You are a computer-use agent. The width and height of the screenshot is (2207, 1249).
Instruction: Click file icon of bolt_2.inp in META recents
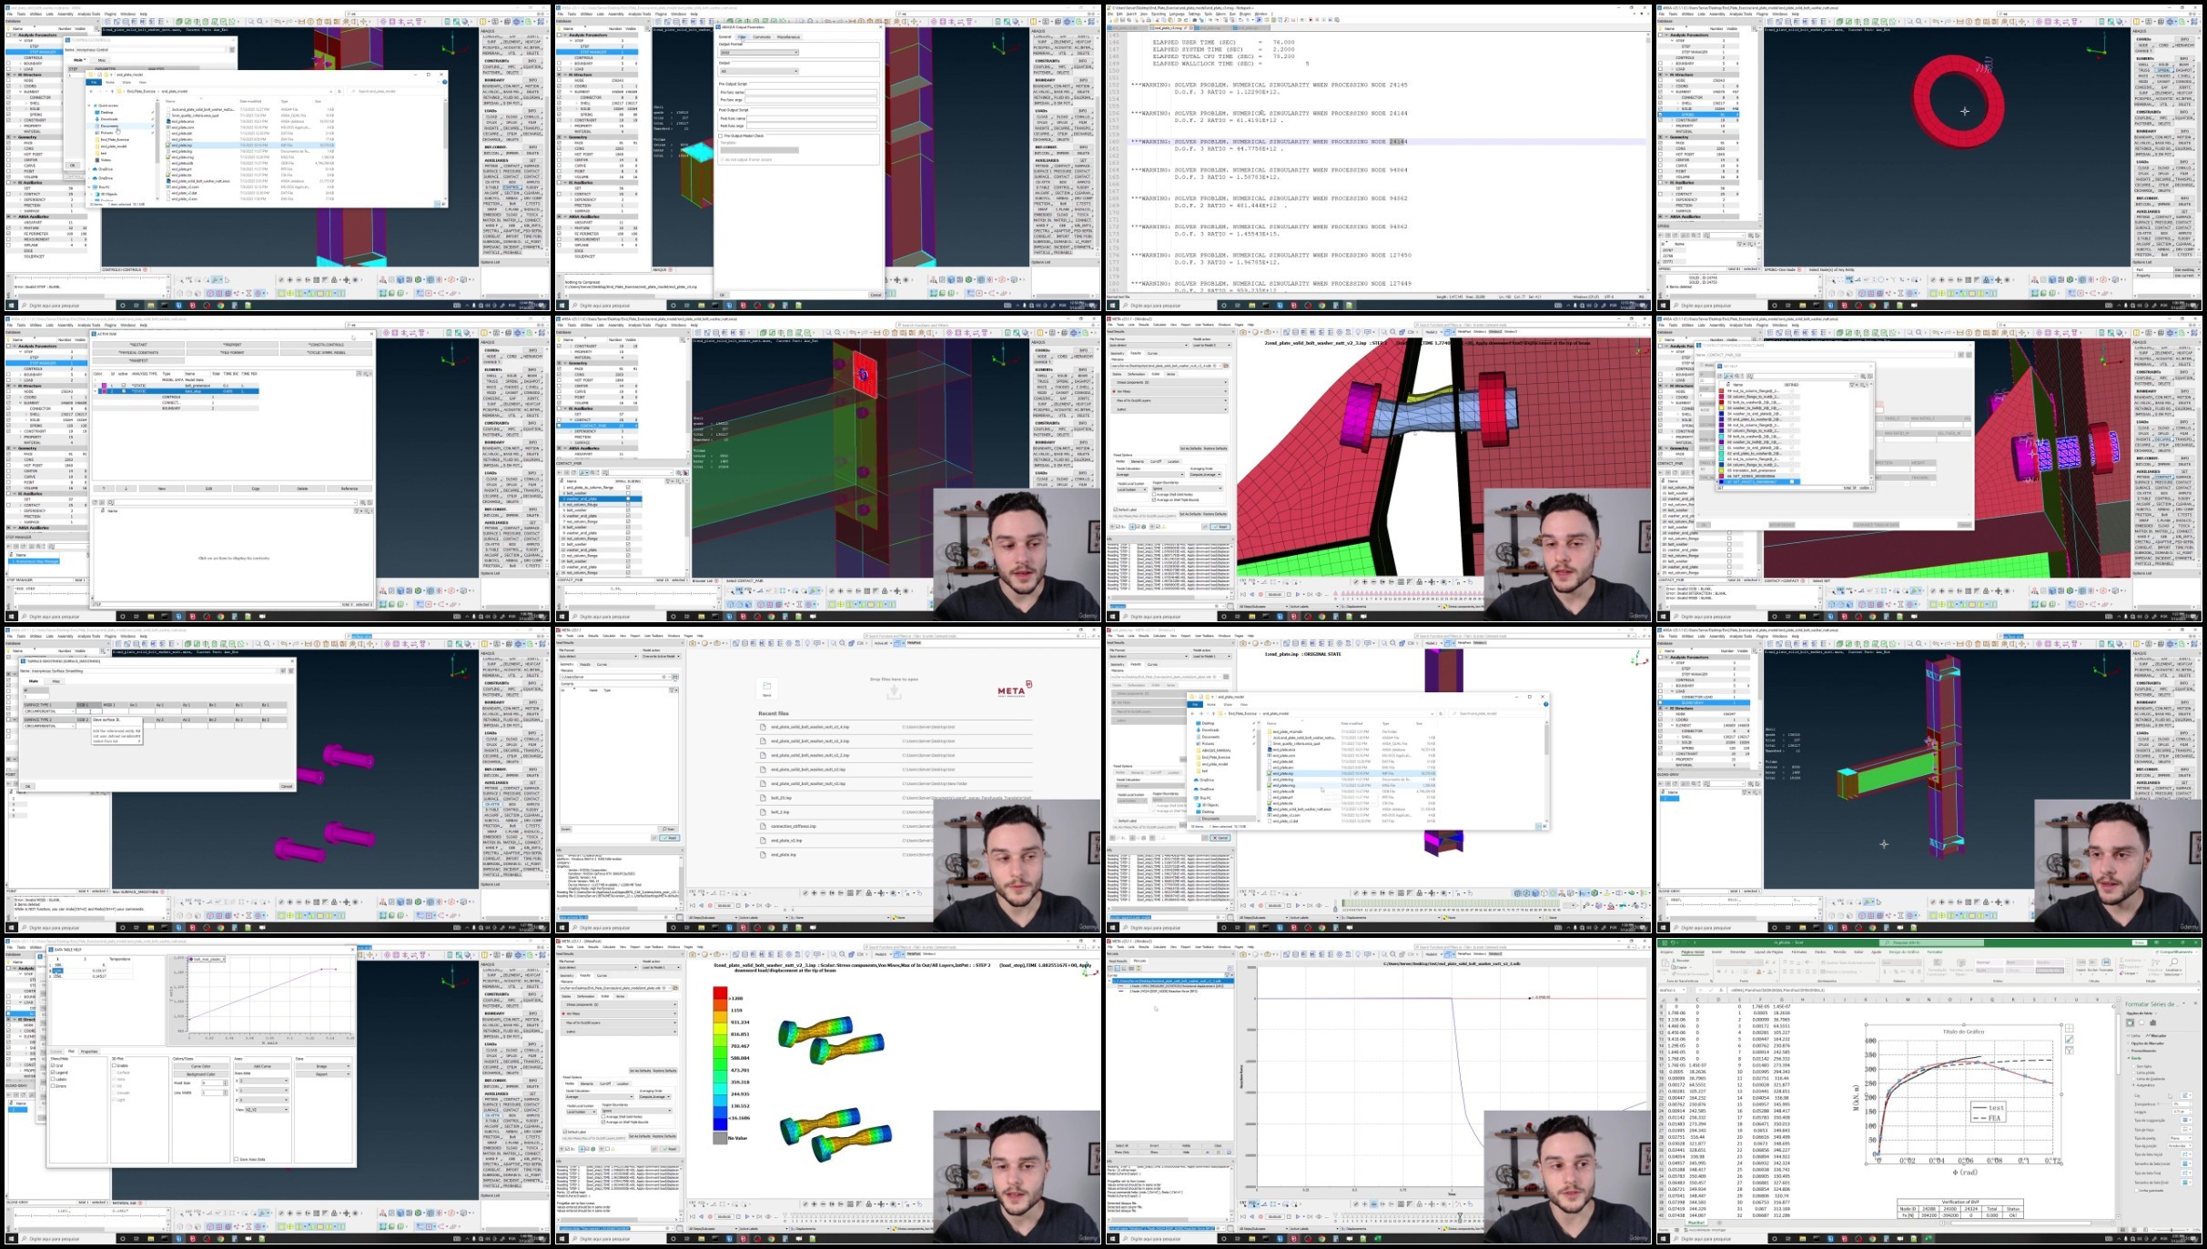[763, 812]
